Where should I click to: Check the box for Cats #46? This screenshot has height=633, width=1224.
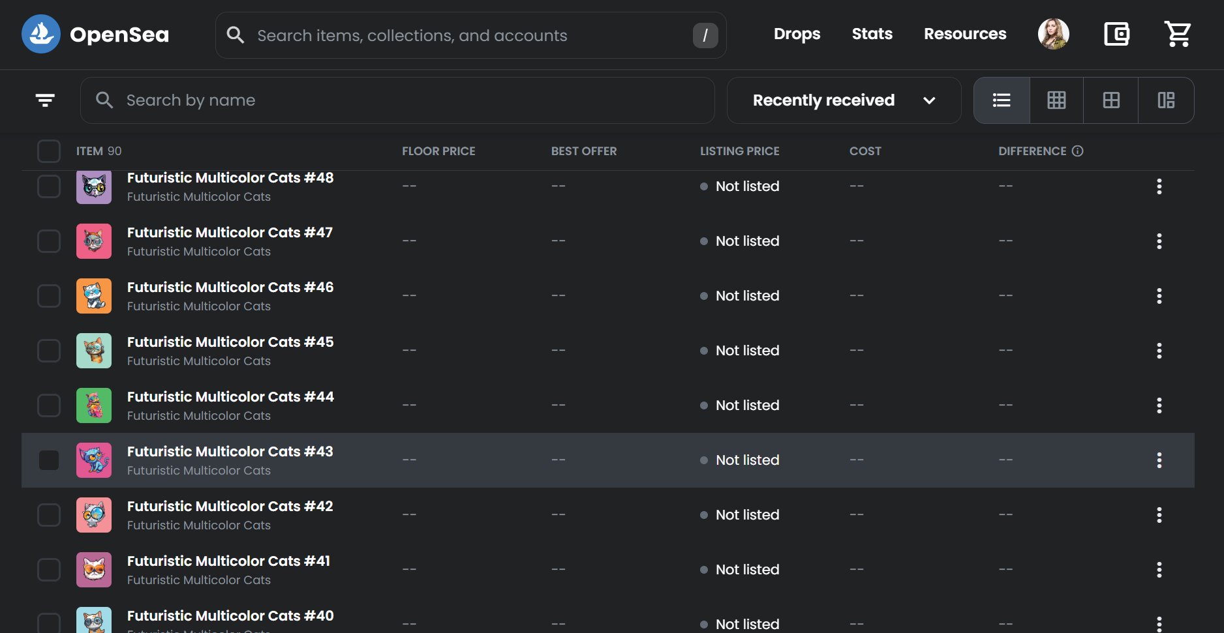(49, 296)
